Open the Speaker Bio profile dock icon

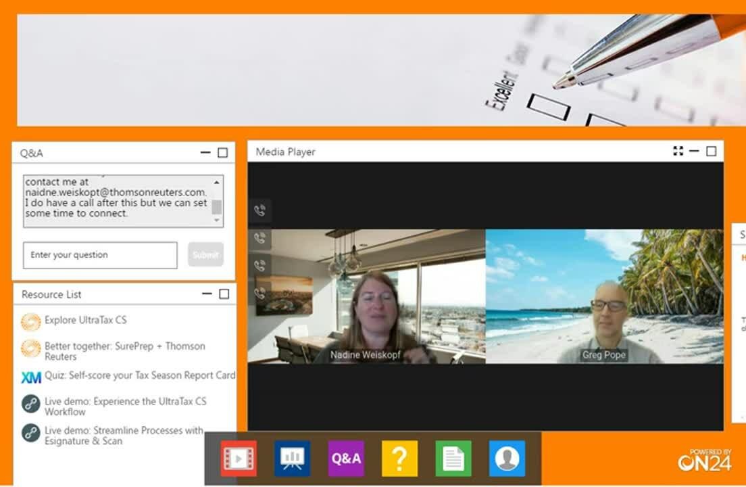point(507,459)
